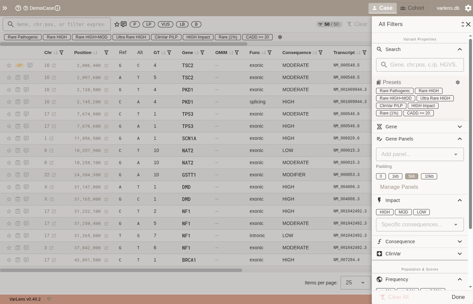Click the Done button

458,297
